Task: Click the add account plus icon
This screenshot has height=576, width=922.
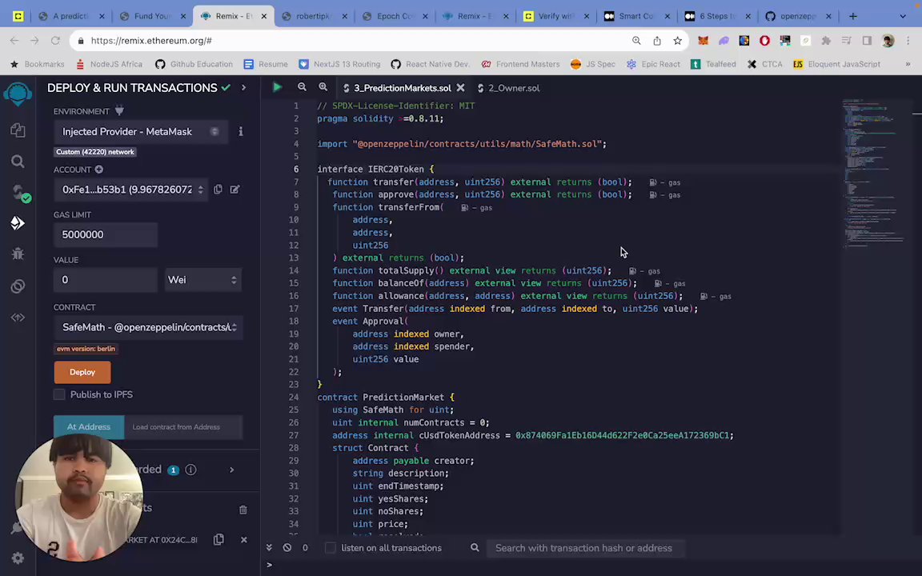Action: pos(99,170)
